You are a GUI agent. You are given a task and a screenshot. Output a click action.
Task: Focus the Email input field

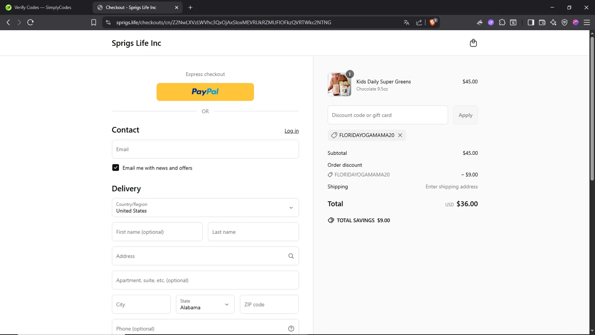pos(205,149)
